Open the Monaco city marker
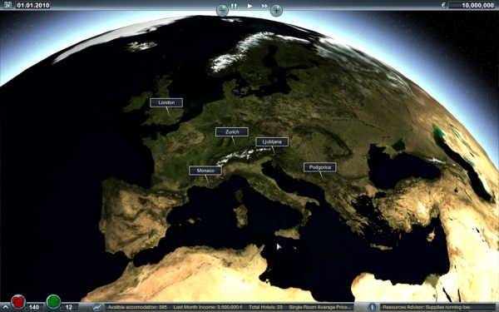Image resolution: width=499 pixels, height=312 pixels. pyautogui.click(x=205, y=171)
